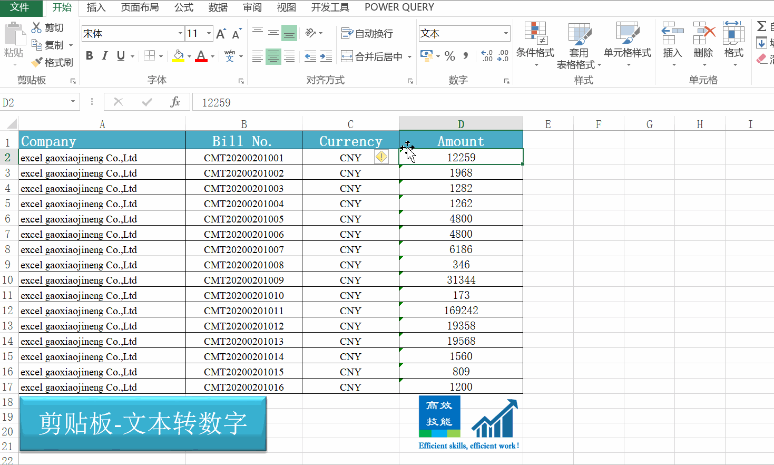Open the number format 文本 combo box
Screen dimensions: 774x465
point(464,33)
